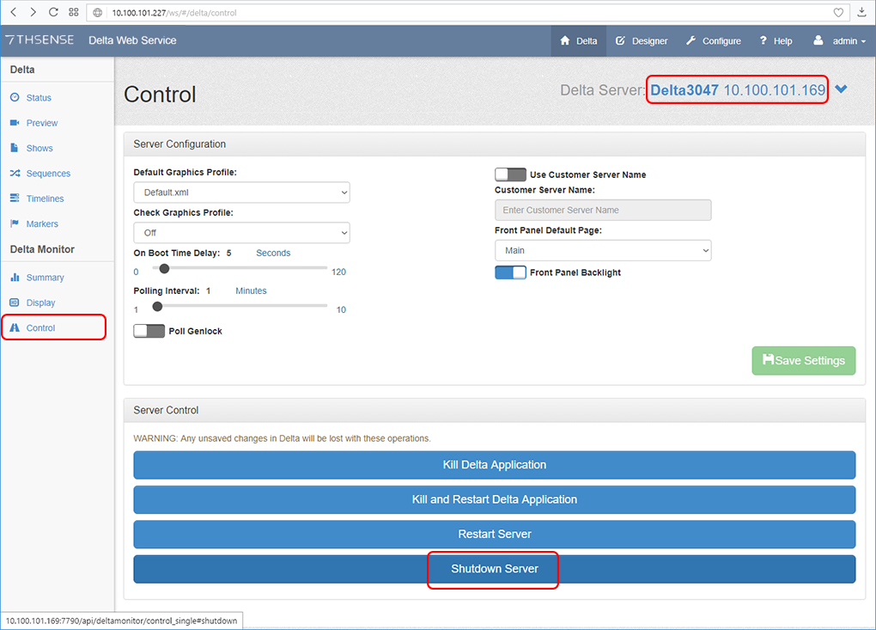Open browser downloads icon

point(862,12)
